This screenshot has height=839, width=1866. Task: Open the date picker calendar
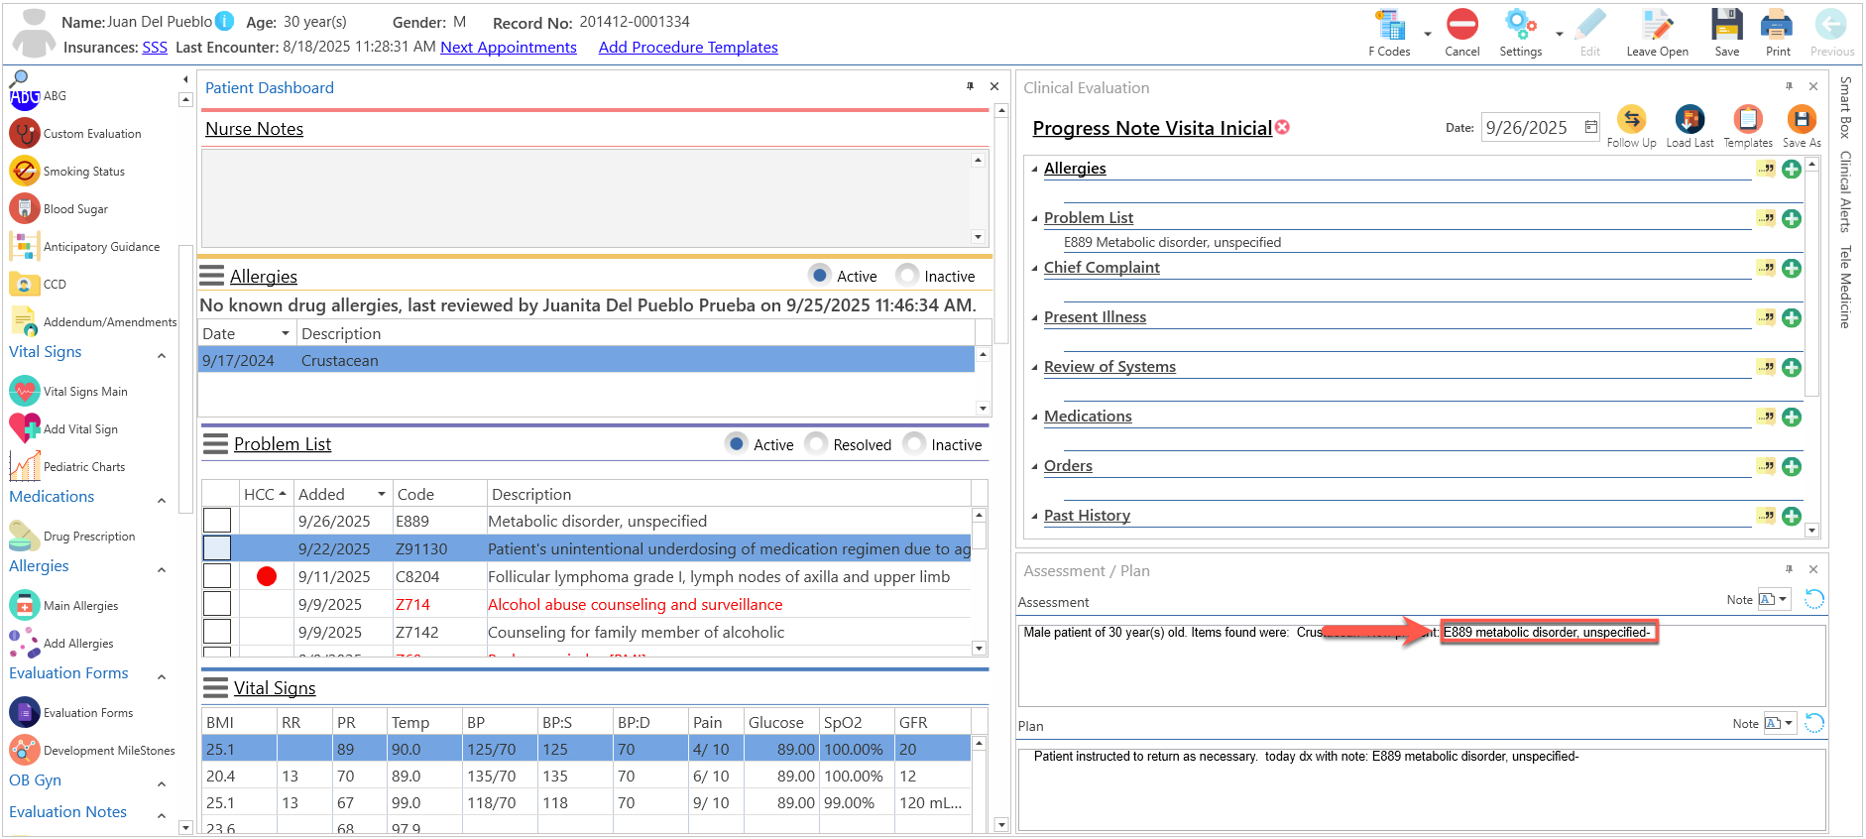pyautogui.click(x=1590, y=127)
